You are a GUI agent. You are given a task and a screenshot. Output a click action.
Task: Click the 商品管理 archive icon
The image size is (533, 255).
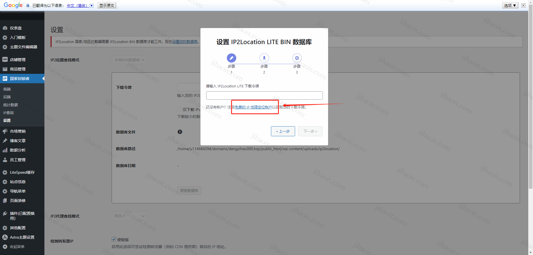point(5,69)
